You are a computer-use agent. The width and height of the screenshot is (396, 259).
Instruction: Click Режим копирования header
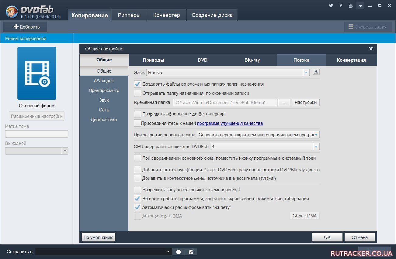(37, 39)
